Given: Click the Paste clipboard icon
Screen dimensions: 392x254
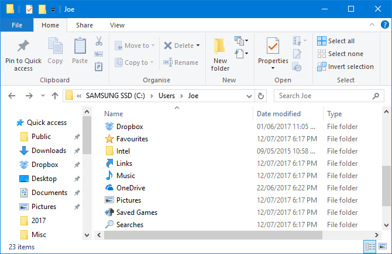Looking at the screenshot, I should point(80,46).
